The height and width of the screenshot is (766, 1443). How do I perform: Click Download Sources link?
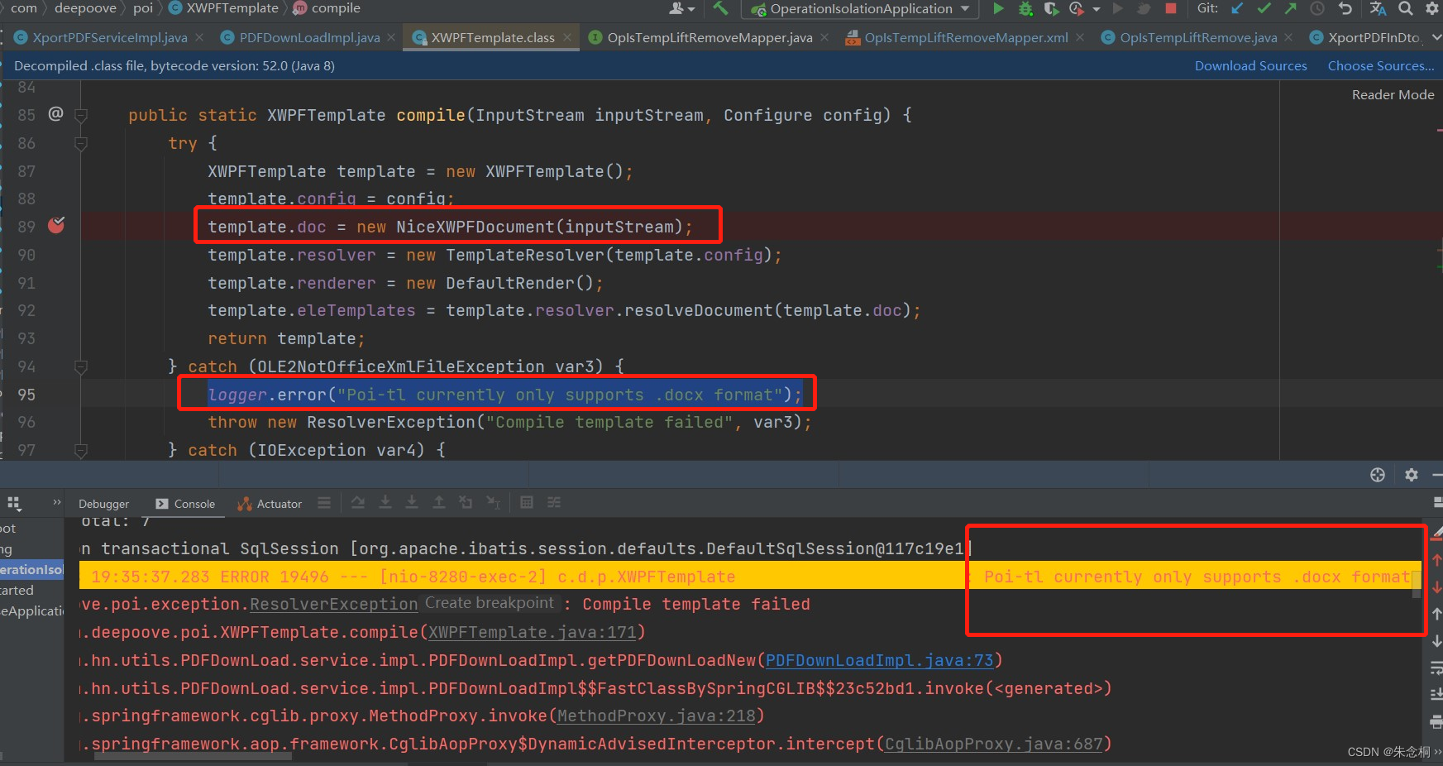(1250, 65)
